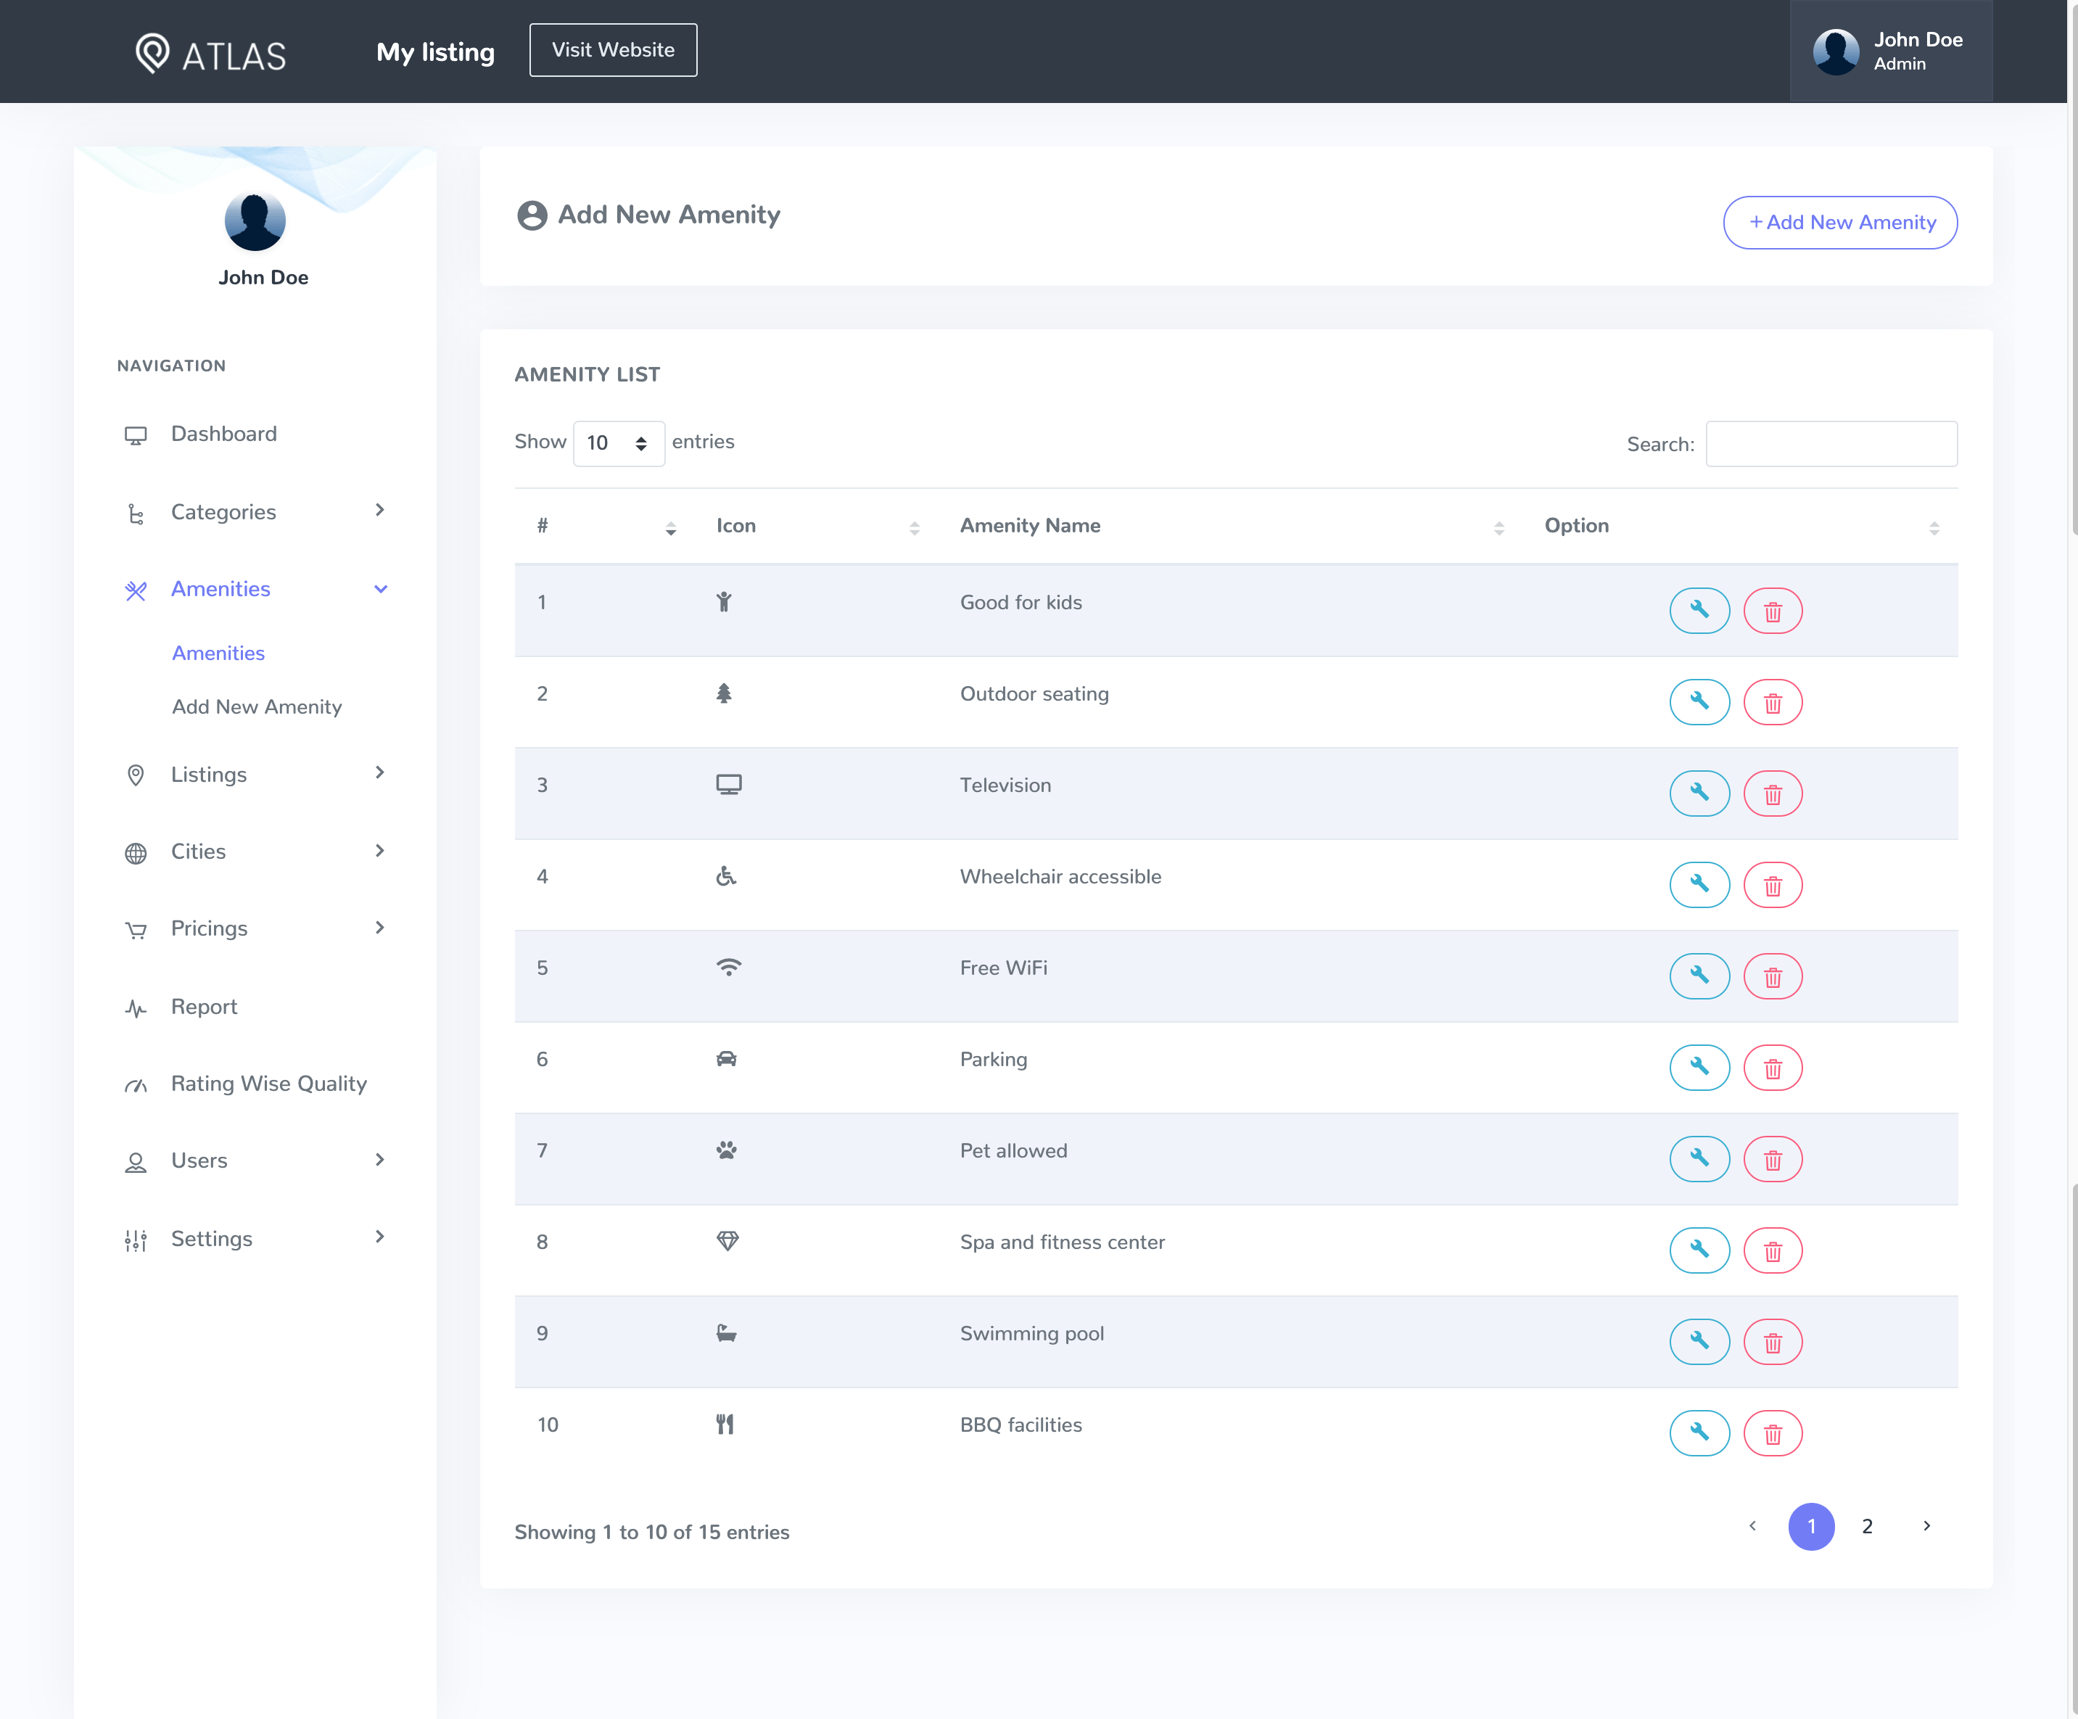Delete the Spa and fitness center amenity
The height and width of the screenshot is (1719, 2078).
tap(1772, 1250)
